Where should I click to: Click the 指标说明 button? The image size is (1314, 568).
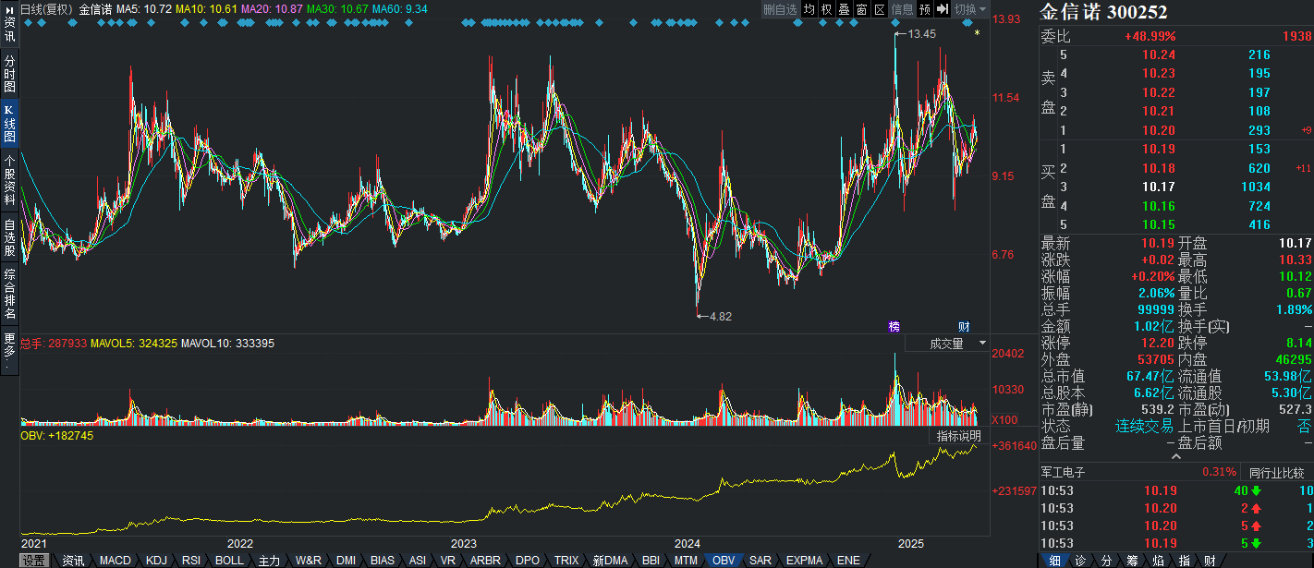(x=958, y=436)
